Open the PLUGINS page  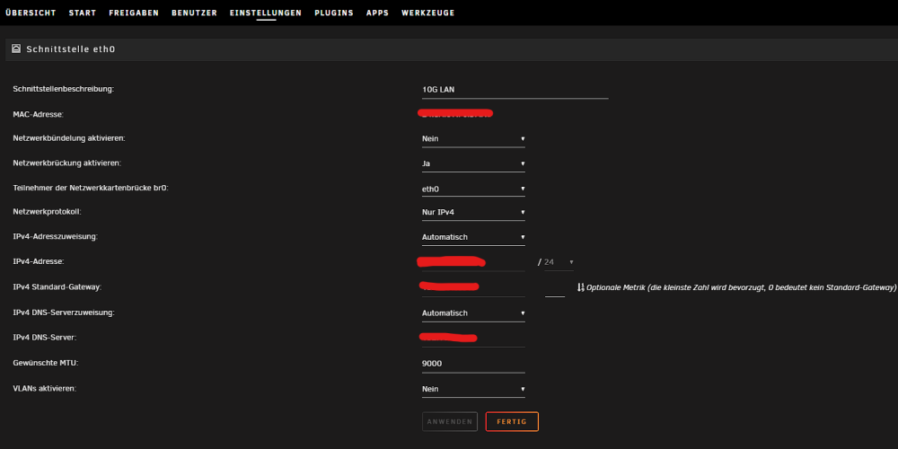click(x=334, y=13)
